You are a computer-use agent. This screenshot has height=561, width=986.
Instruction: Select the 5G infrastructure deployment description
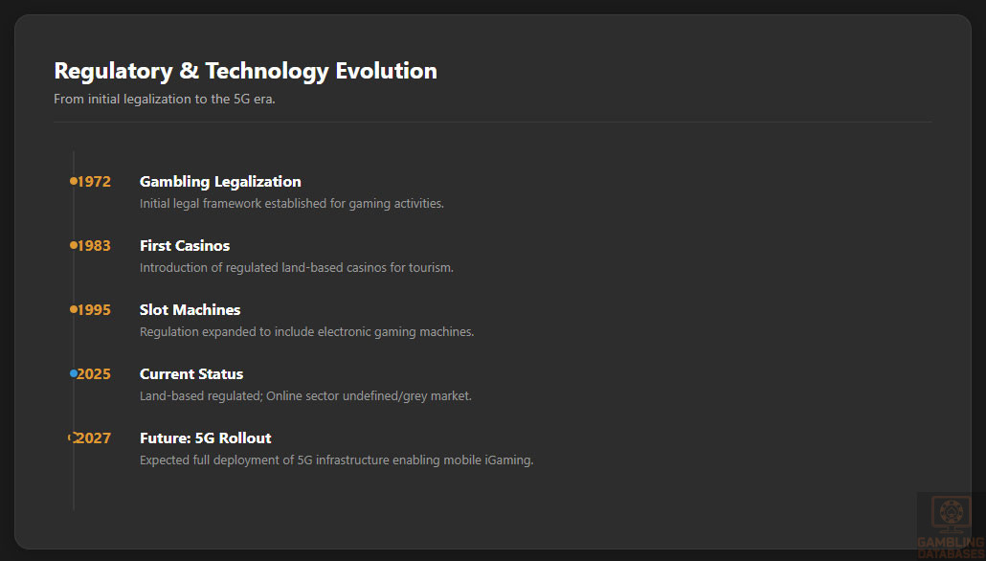(x=336, y=460)
